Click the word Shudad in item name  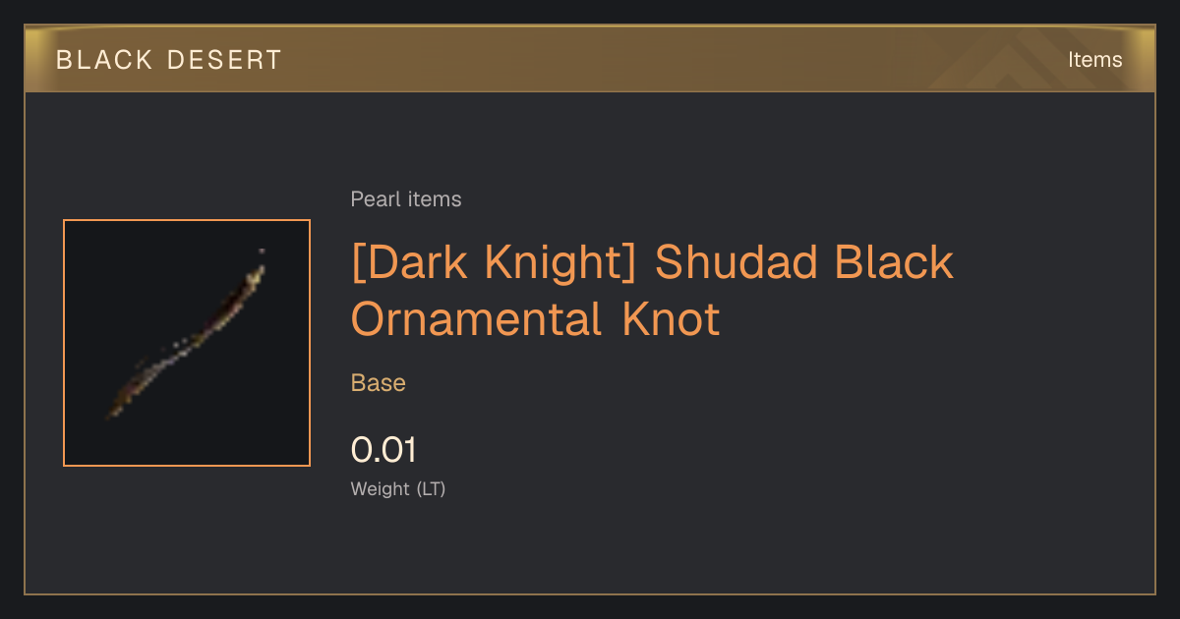pos(736,262)
